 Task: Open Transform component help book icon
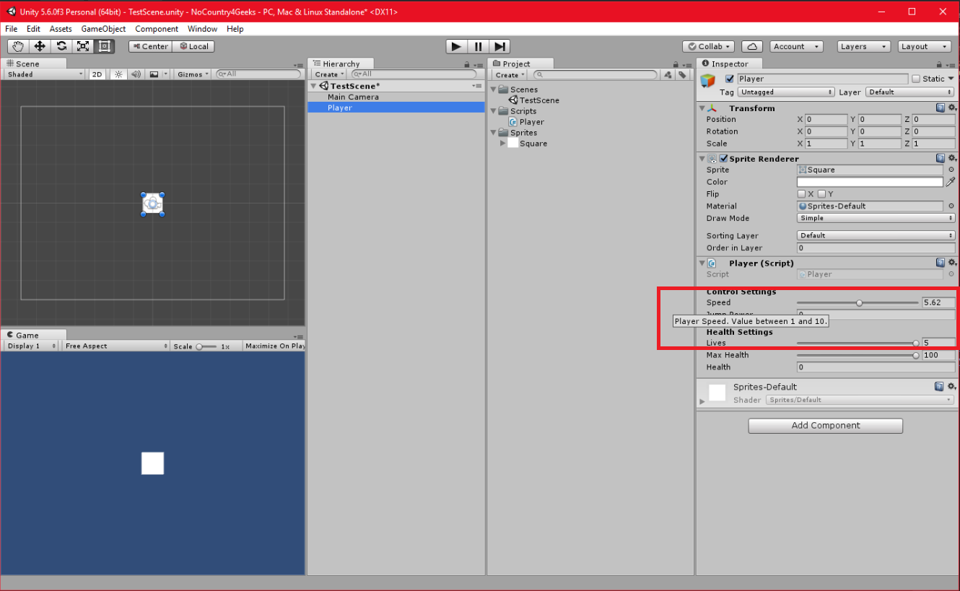tap(941, 108)
